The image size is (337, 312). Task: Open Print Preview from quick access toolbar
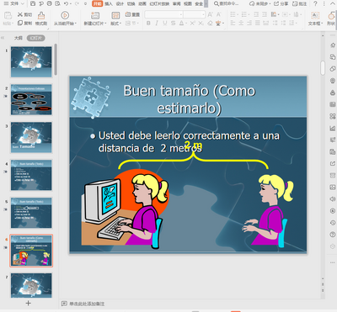[57, 4]
